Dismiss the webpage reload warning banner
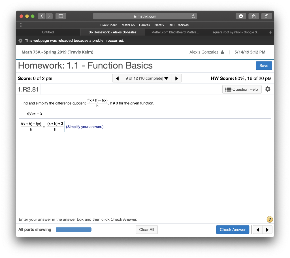The width and height of the screenshot is (290, 258). (20, 40)
